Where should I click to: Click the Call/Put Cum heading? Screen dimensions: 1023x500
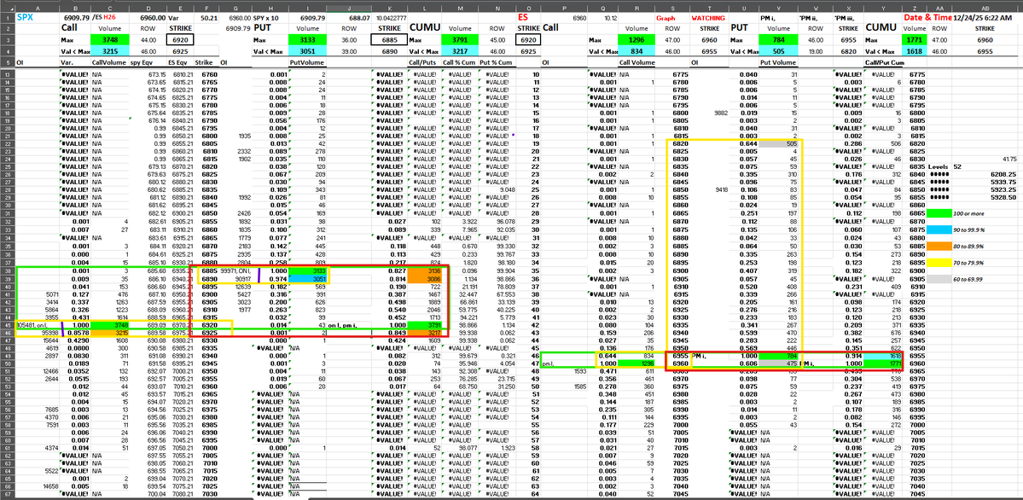tap(884, 62)
